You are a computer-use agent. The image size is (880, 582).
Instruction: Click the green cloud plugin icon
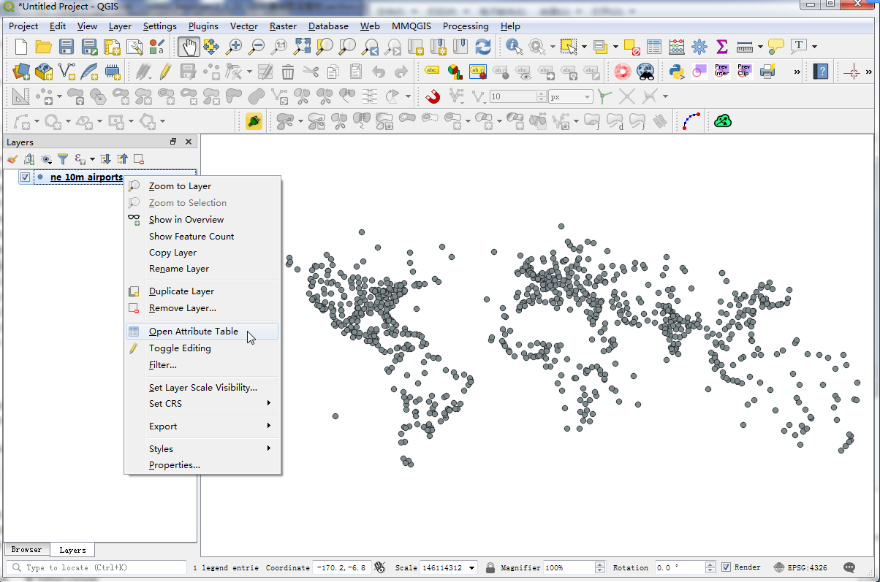point(723,121)
